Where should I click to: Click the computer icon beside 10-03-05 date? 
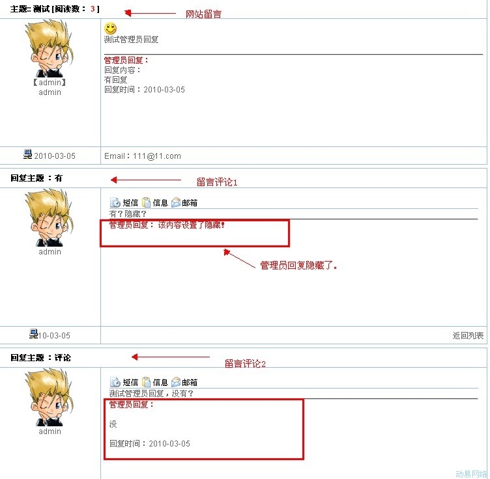pyautogui.click(x=33, y=334)
